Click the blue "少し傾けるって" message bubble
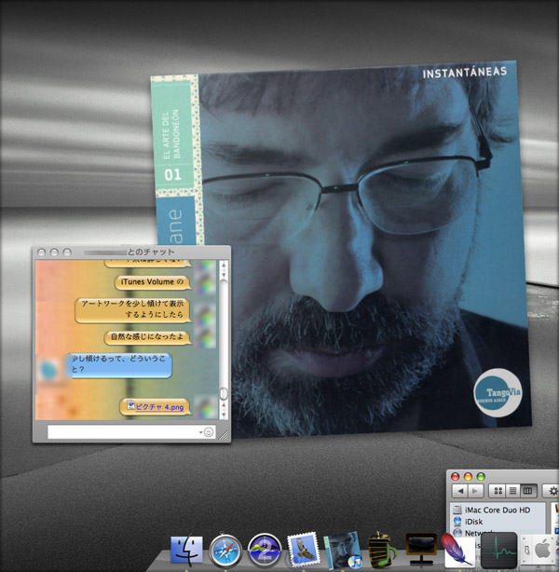559x572 pixels. click(x=118, y=365)
